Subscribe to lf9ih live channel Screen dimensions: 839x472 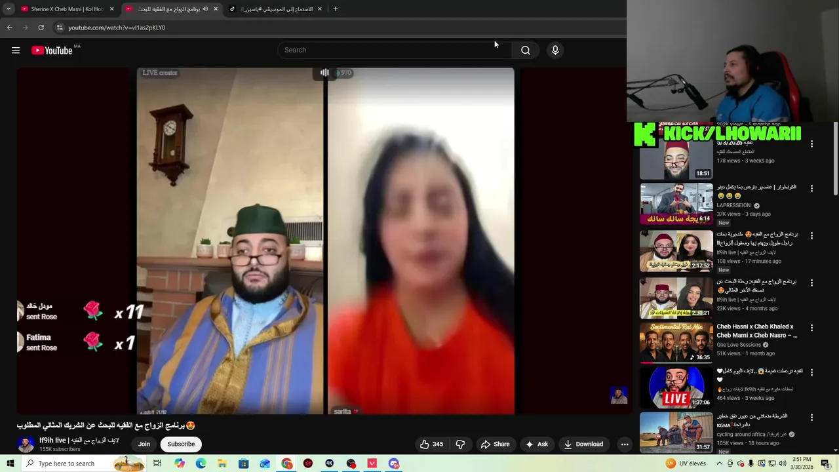pos(181,444)
